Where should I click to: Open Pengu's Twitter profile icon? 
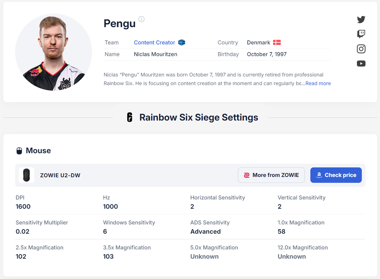[x=361, y=19]
